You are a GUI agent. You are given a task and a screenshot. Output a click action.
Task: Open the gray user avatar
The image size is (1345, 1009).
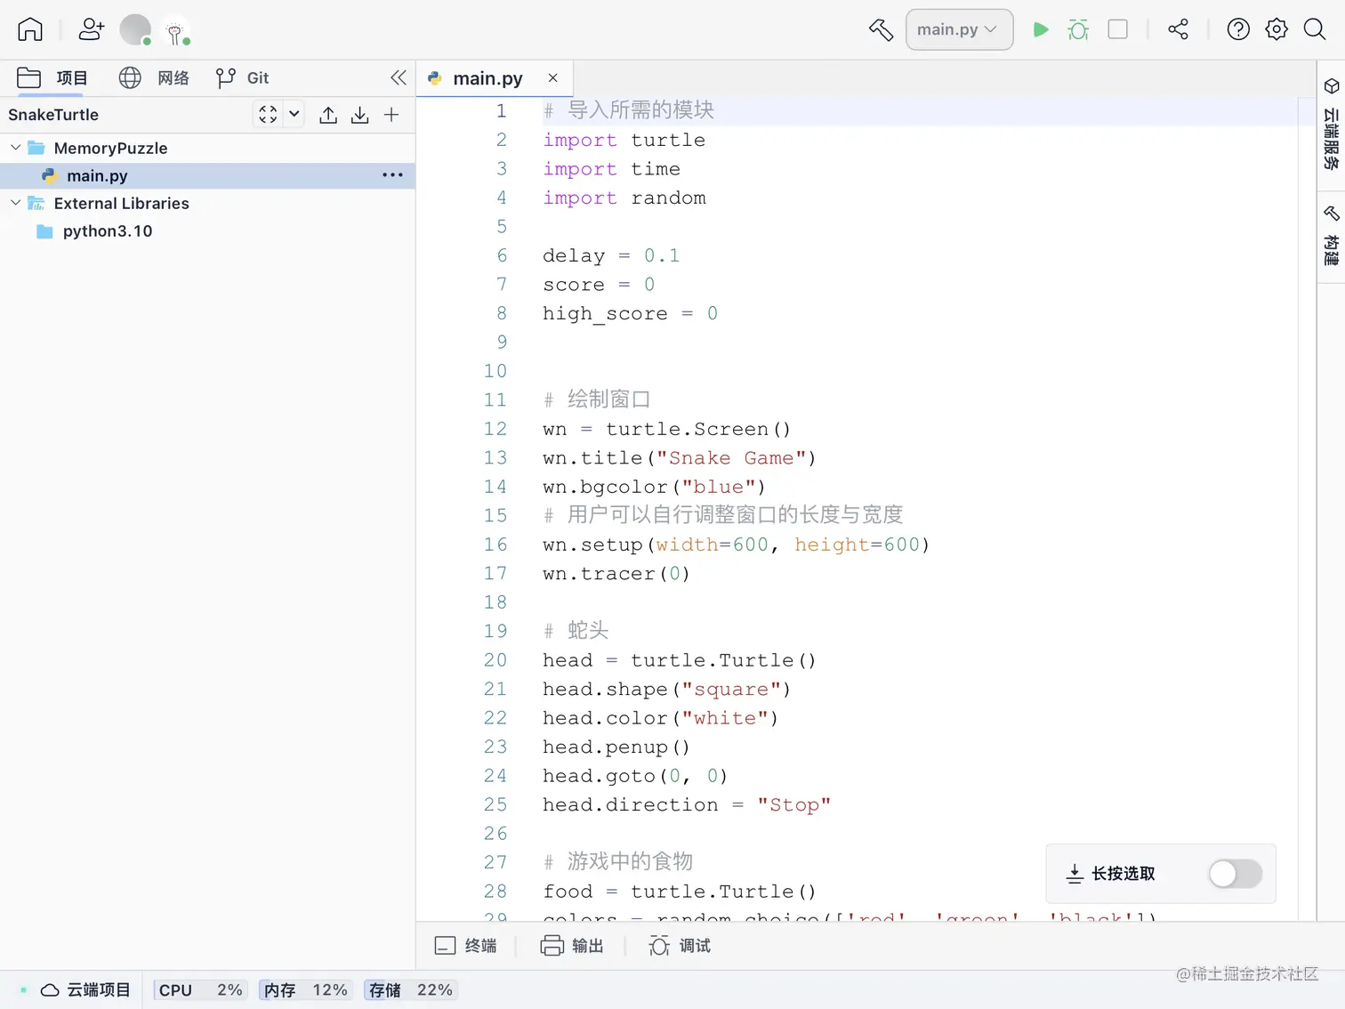(x=135, y=29)
